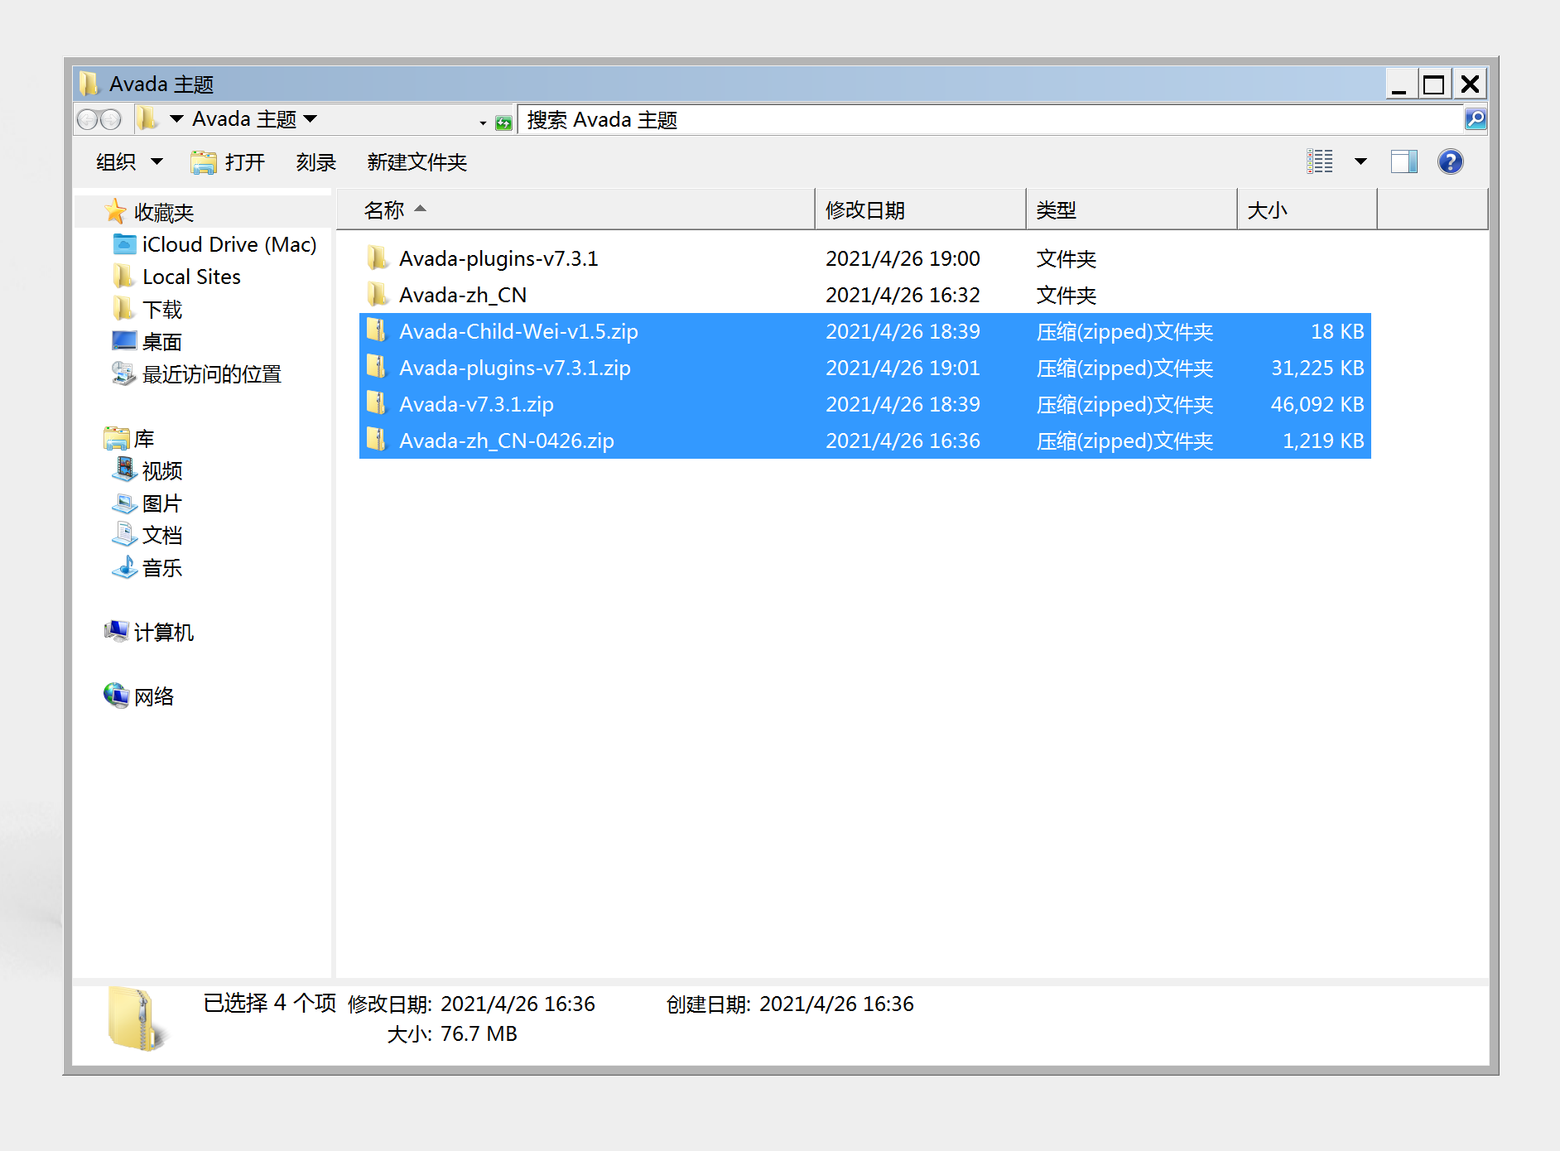The image size is (1560, 1151).
Task: Click the Avada-Child-Wei-v1.5.zip archive icon
Action: click(378, 331)
